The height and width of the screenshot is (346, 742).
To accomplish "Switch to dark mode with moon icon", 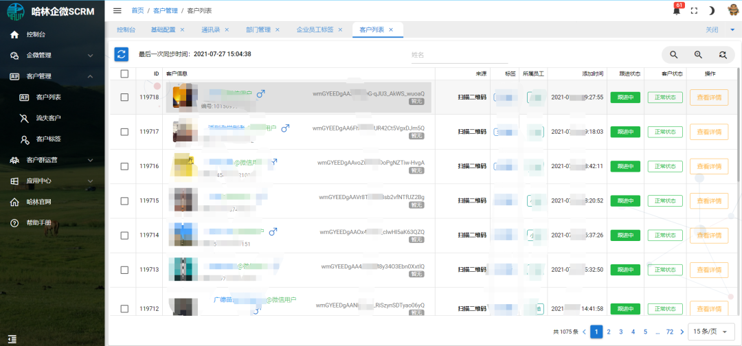I will click(x=712, y=10).
